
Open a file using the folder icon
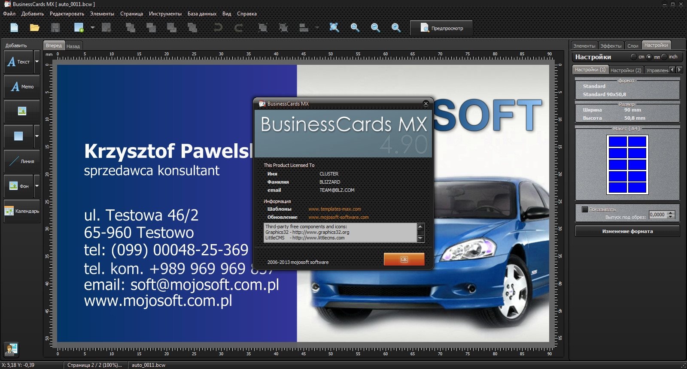pos(35,28)
